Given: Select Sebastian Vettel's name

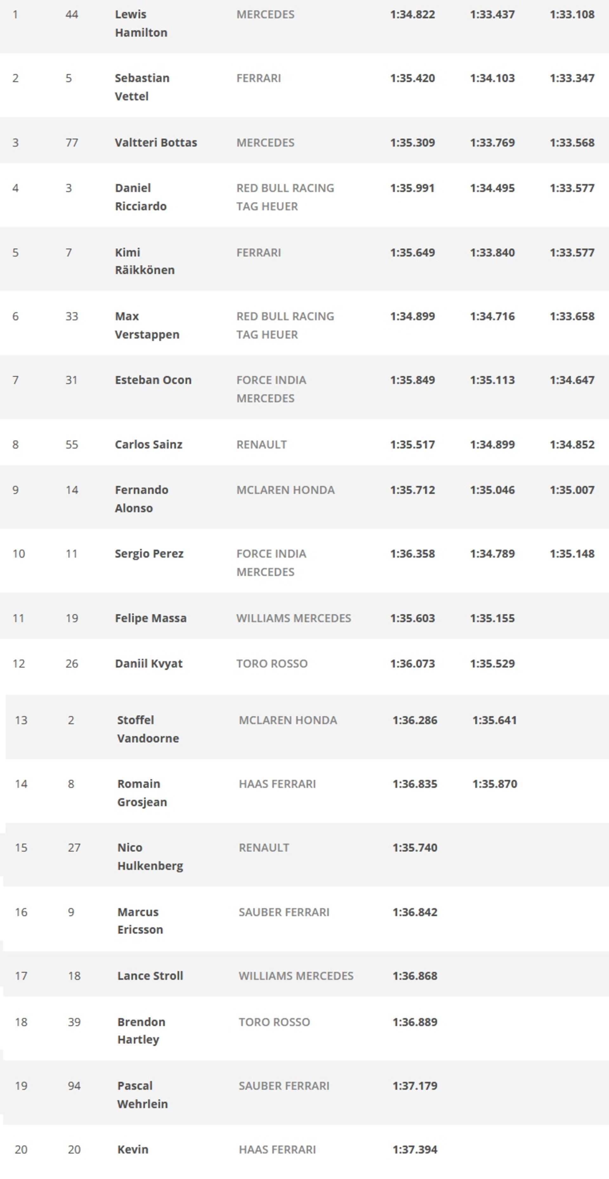Looking at the screenshot, I should pos(142,87).
